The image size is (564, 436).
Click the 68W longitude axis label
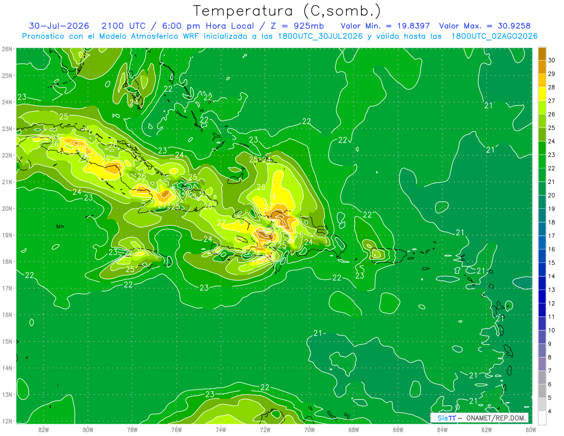(354, 429)
